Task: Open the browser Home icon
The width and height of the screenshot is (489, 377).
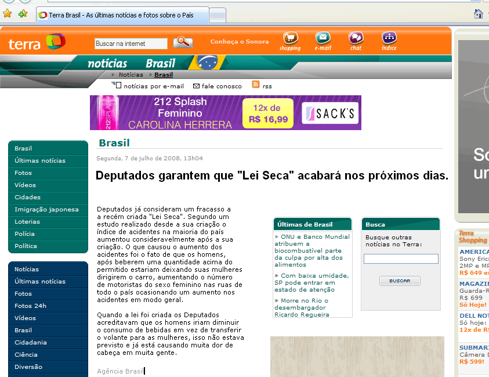Action: pyautogui.click(x=478, y=14)
